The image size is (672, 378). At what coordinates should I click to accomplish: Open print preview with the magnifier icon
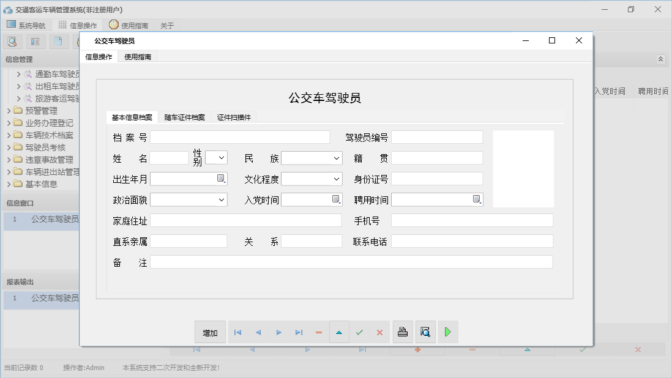tap(425, 332)
